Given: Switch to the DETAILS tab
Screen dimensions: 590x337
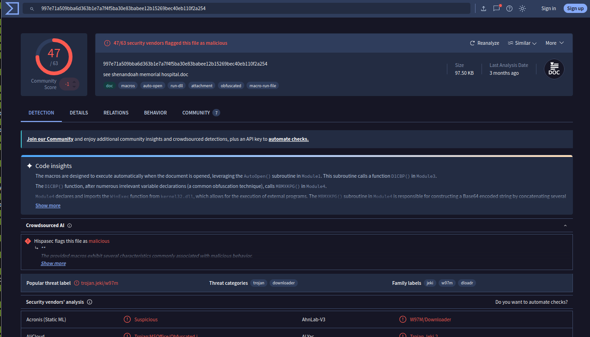Looking at the screenshot, I should 79,113.
